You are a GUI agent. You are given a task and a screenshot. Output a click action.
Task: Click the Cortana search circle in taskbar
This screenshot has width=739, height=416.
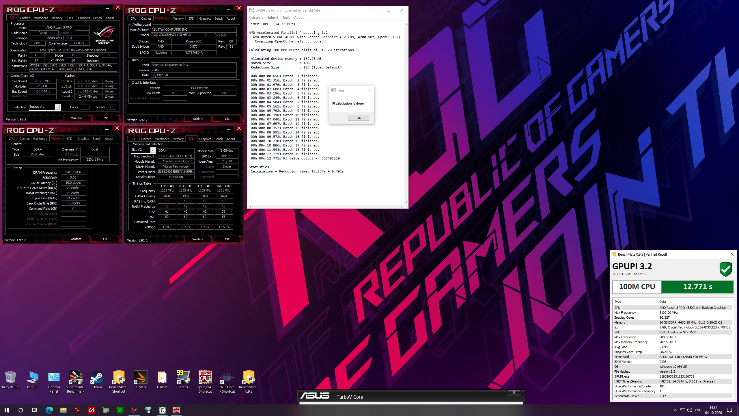tap(21, 410)
